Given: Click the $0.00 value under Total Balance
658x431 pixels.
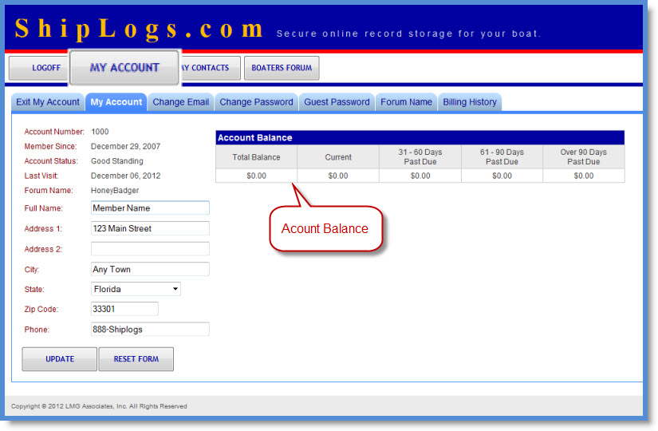Looking at the screenshot, I should pyautogui.click(x=256, y=176).
